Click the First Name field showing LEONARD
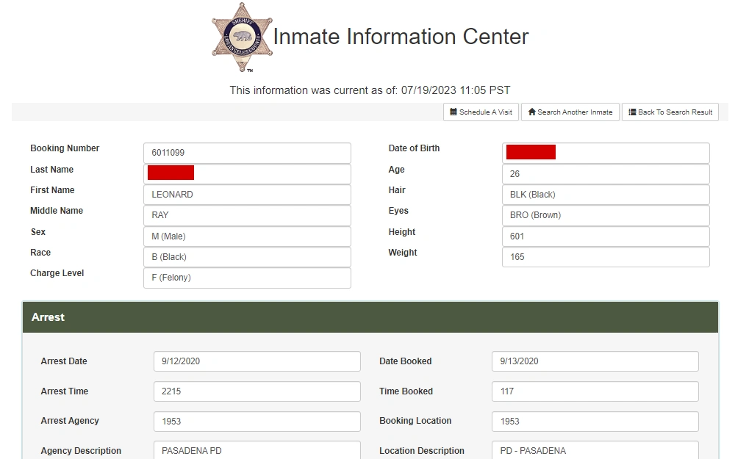The width and height of the screenshot is (735, 459). pos(247,195)
